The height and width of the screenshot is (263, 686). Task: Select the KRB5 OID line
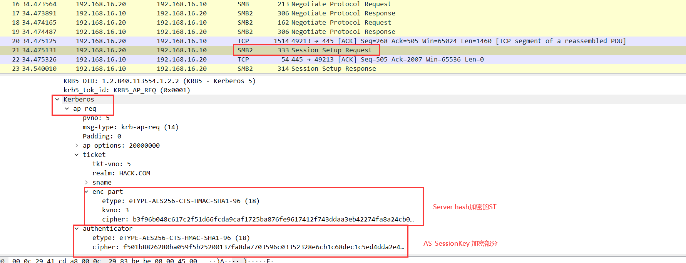159,81
